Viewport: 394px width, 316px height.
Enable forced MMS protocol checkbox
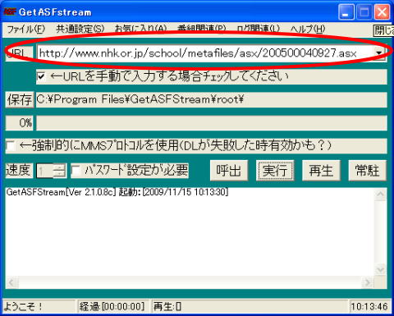(x=11, y=145)
